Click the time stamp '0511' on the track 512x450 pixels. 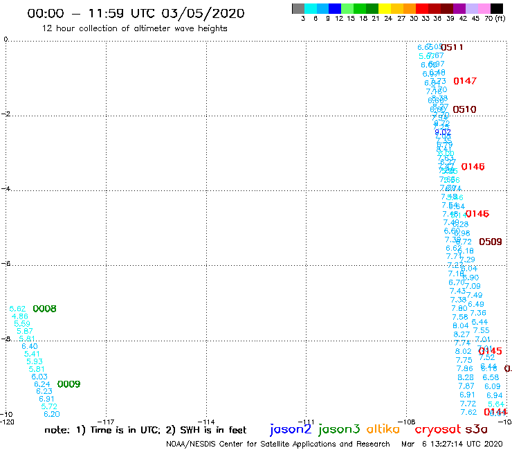tap(452, 47)
